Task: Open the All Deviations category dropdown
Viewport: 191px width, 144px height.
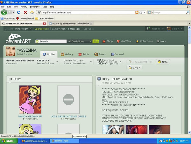Action: point(80,42)
